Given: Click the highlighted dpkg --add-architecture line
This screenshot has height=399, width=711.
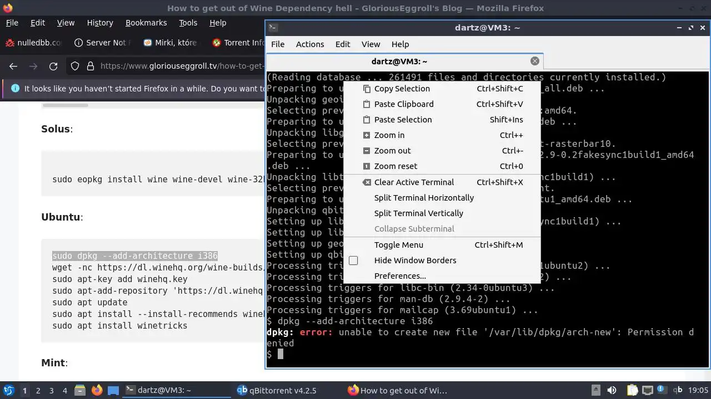Looking at the screenshot, I should [x=135, y=256].
